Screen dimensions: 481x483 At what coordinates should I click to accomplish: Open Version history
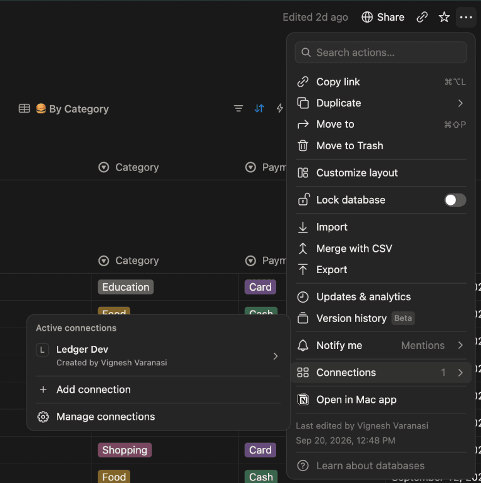click(381, 318)
